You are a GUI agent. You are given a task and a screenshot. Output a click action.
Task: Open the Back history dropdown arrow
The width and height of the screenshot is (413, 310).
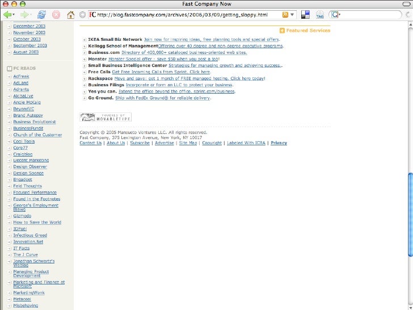[14, 15]
